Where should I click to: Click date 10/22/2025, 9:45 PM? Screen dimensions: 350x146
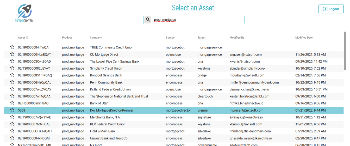(x=310, y=82)
